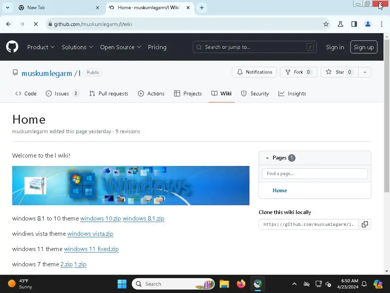Click the Notifications button

click(x=254, y=72)
